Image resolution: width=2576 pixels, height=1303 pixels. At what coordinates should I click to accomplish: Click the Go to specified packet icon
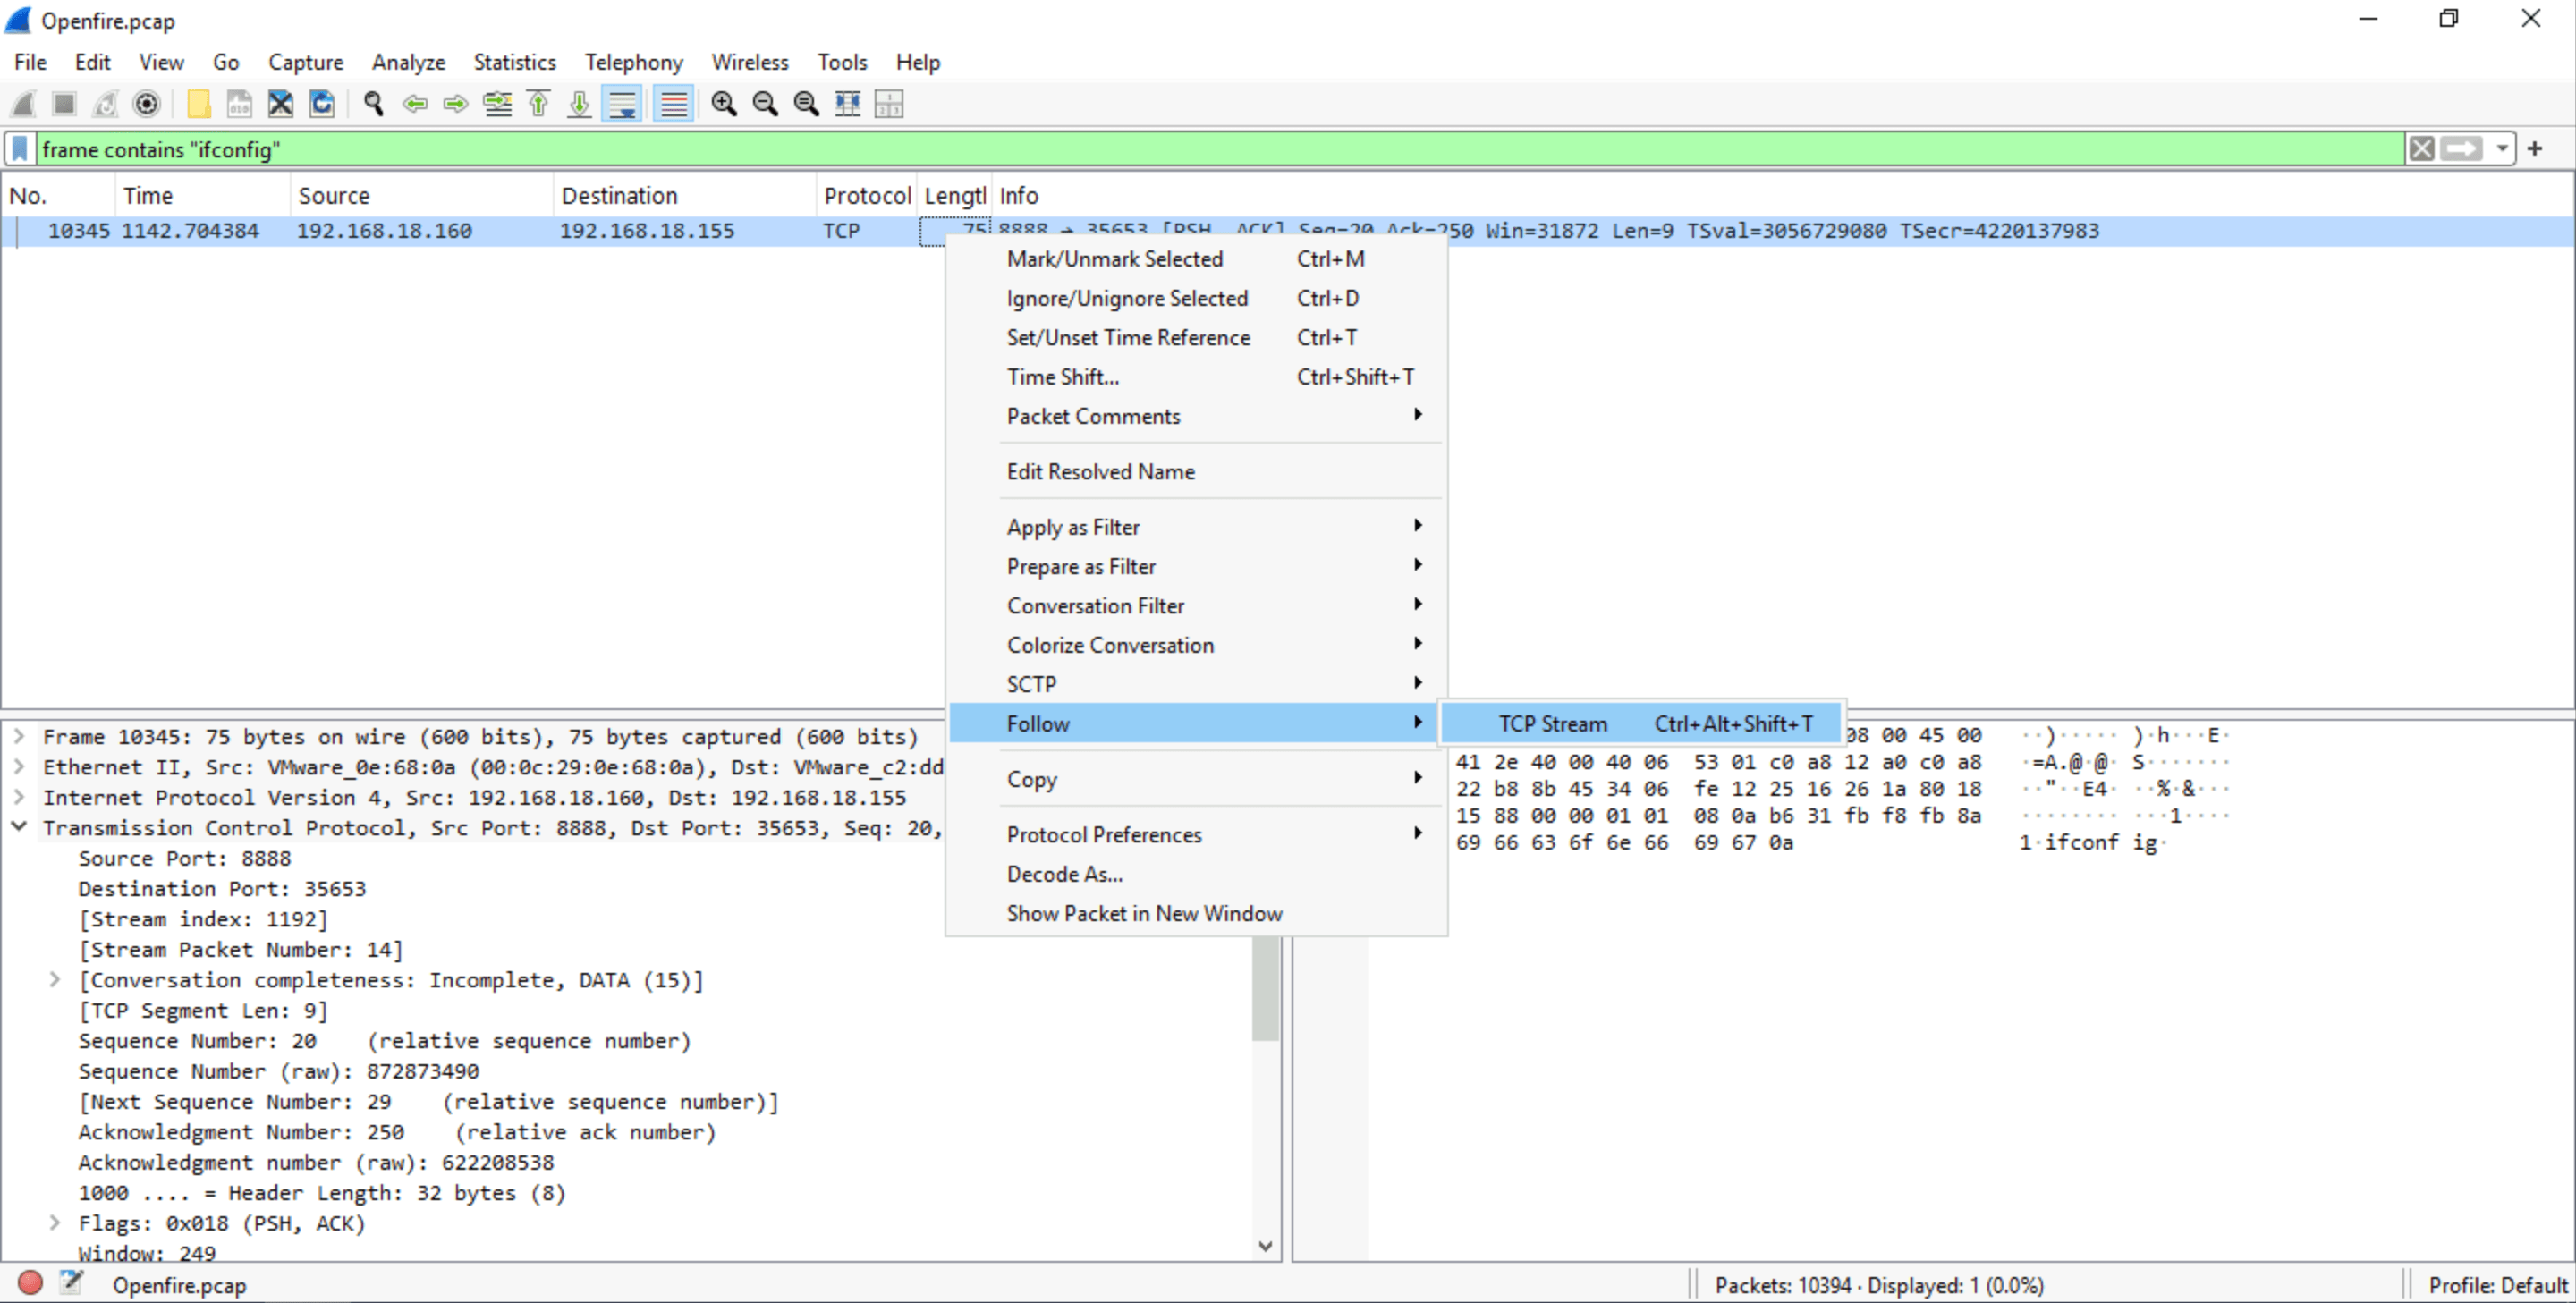(x=497, y=104)
